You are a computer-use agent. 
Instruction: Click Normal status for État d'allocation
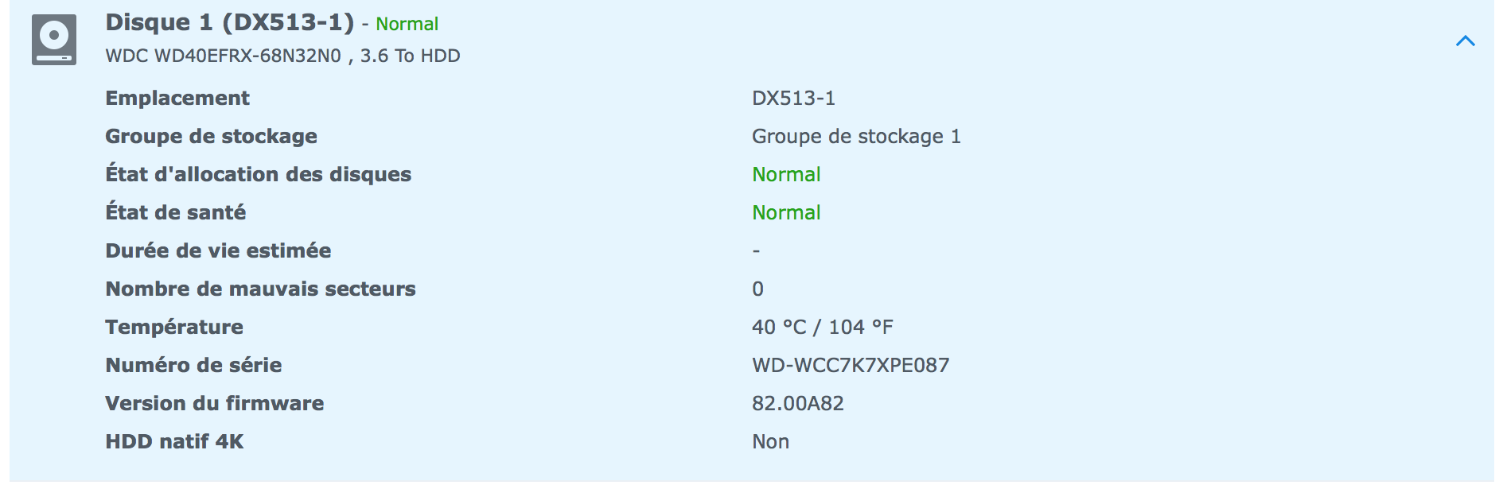[x=786, y=174]
